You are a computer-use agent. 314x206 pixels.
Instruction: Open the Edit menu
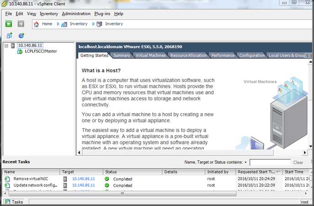click(x=20, y=14)
